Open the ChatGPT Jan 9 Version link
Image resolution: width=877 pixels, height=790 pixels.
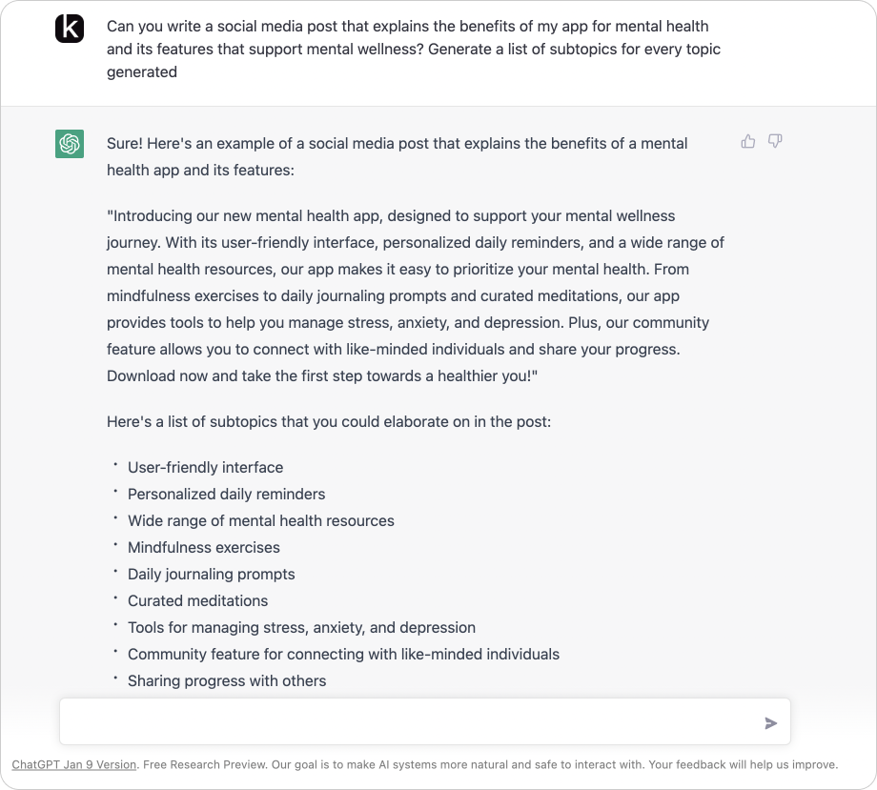coord(73,764)
